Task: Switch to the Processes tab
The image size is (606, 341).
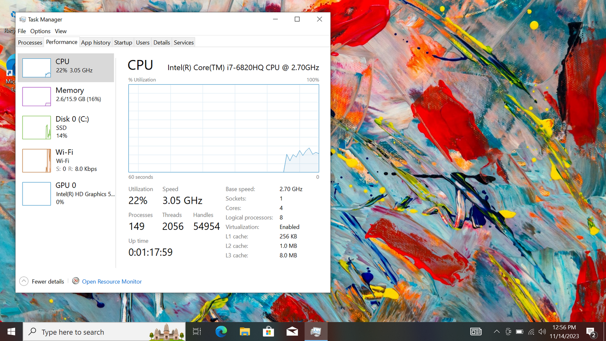Action: pos(30,42)
